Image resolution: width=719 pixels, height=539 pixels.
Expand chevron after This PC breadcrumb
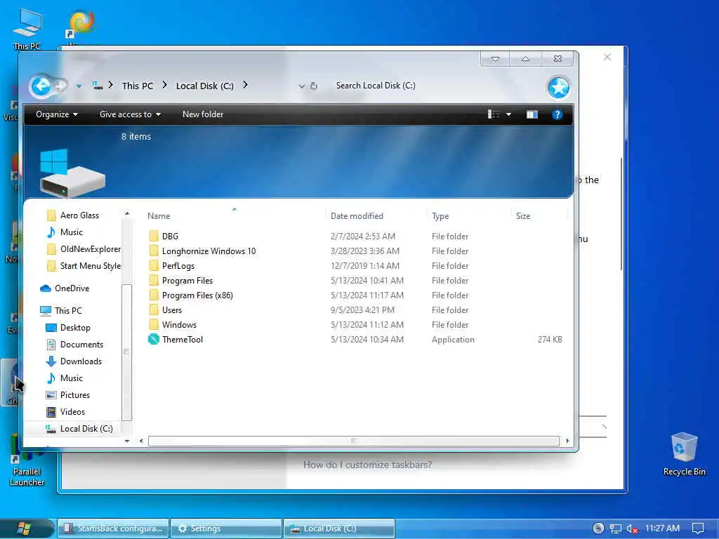164,85
